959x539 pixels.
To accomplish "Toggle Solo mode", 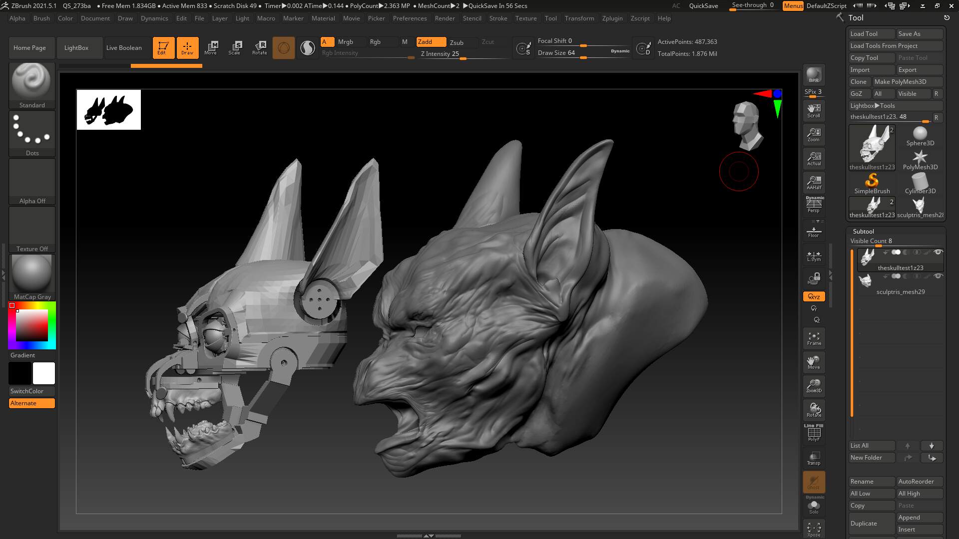I will [814, 506].
